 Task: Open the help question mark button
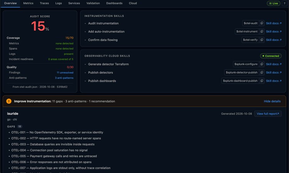284,3
